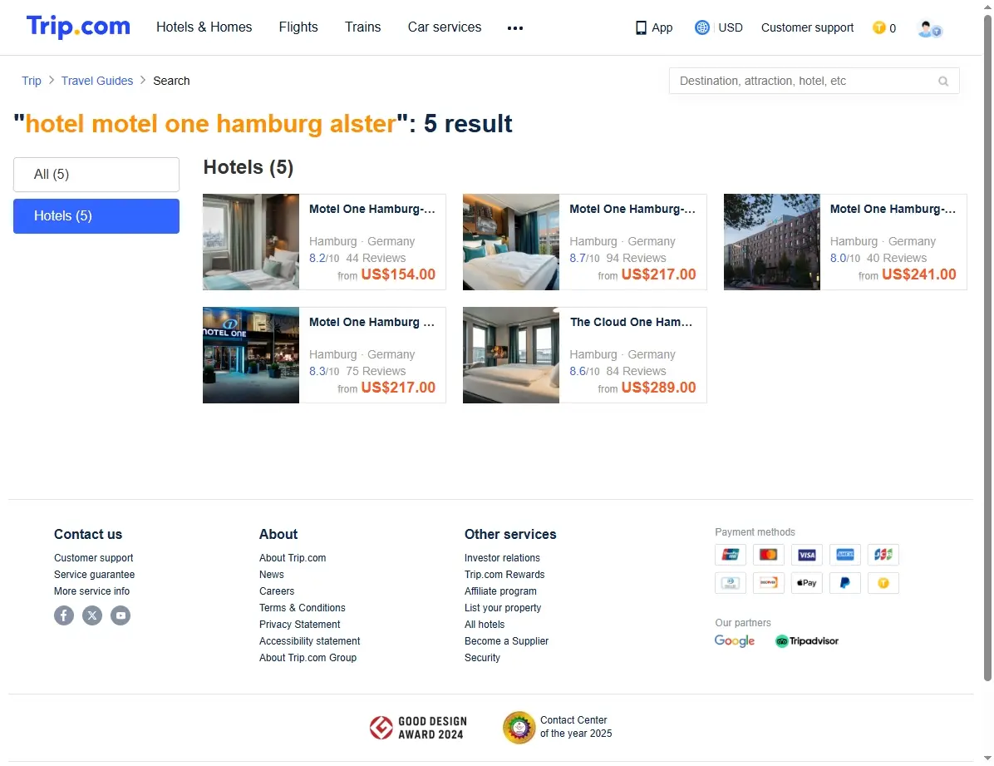The width and height of the screenshot is (994, 766).
Task: Click the page vertical scrollbar
Action: tap(987, 349)
